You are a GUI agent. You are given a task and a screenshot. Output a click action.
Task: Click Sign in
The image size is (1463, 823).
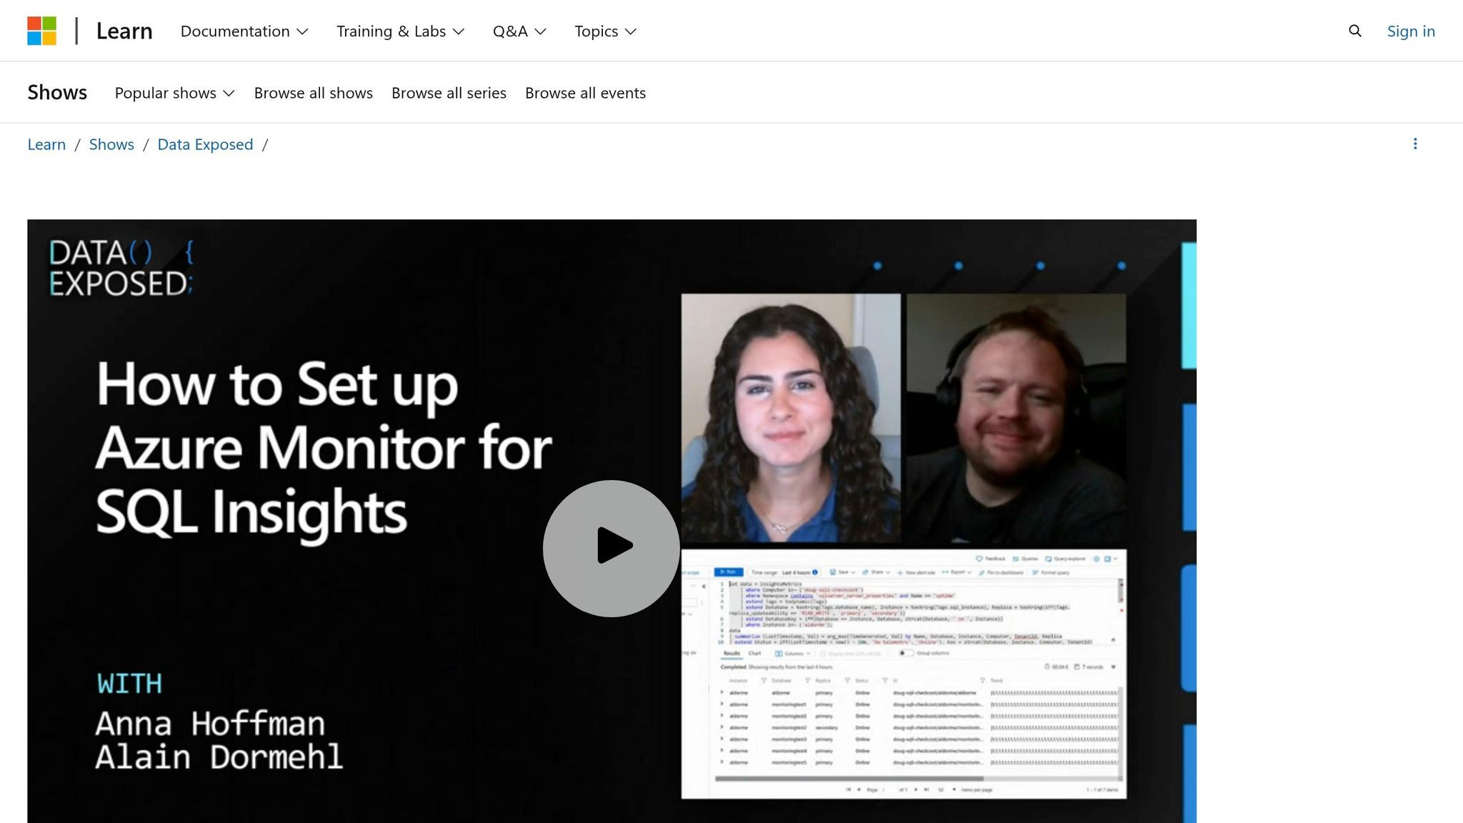click(x=1410, y=31)
